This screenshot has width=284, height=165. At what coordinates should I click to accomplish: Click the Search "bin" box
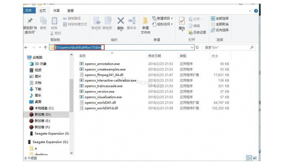point(229,48)
